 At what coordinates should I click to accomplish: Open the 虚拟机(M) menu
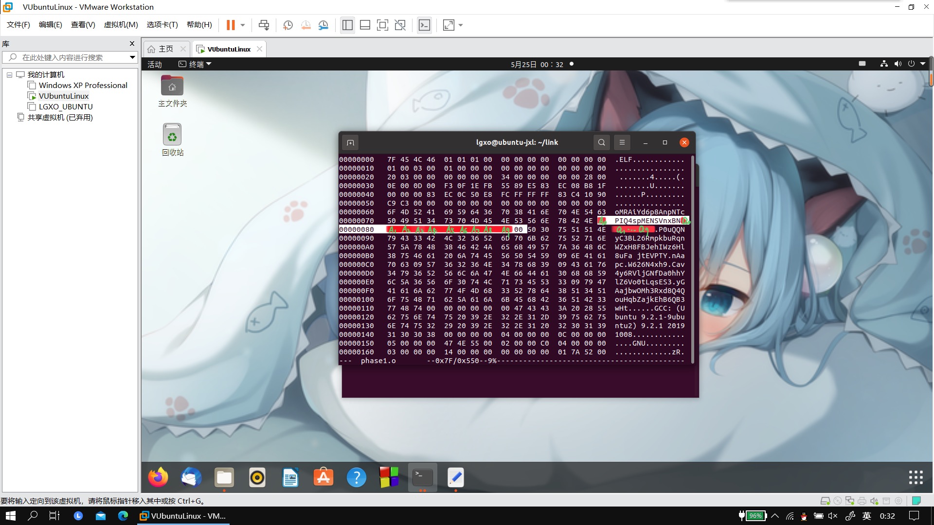[121, 25]
